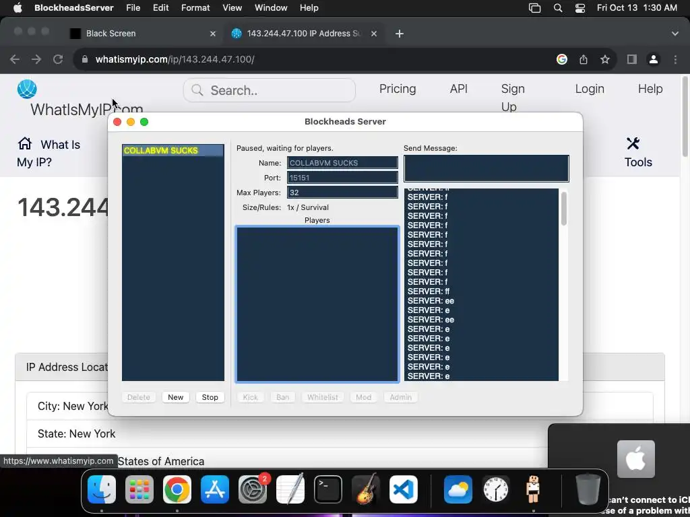Open the App Store dock icon

(x=215, y=489)
